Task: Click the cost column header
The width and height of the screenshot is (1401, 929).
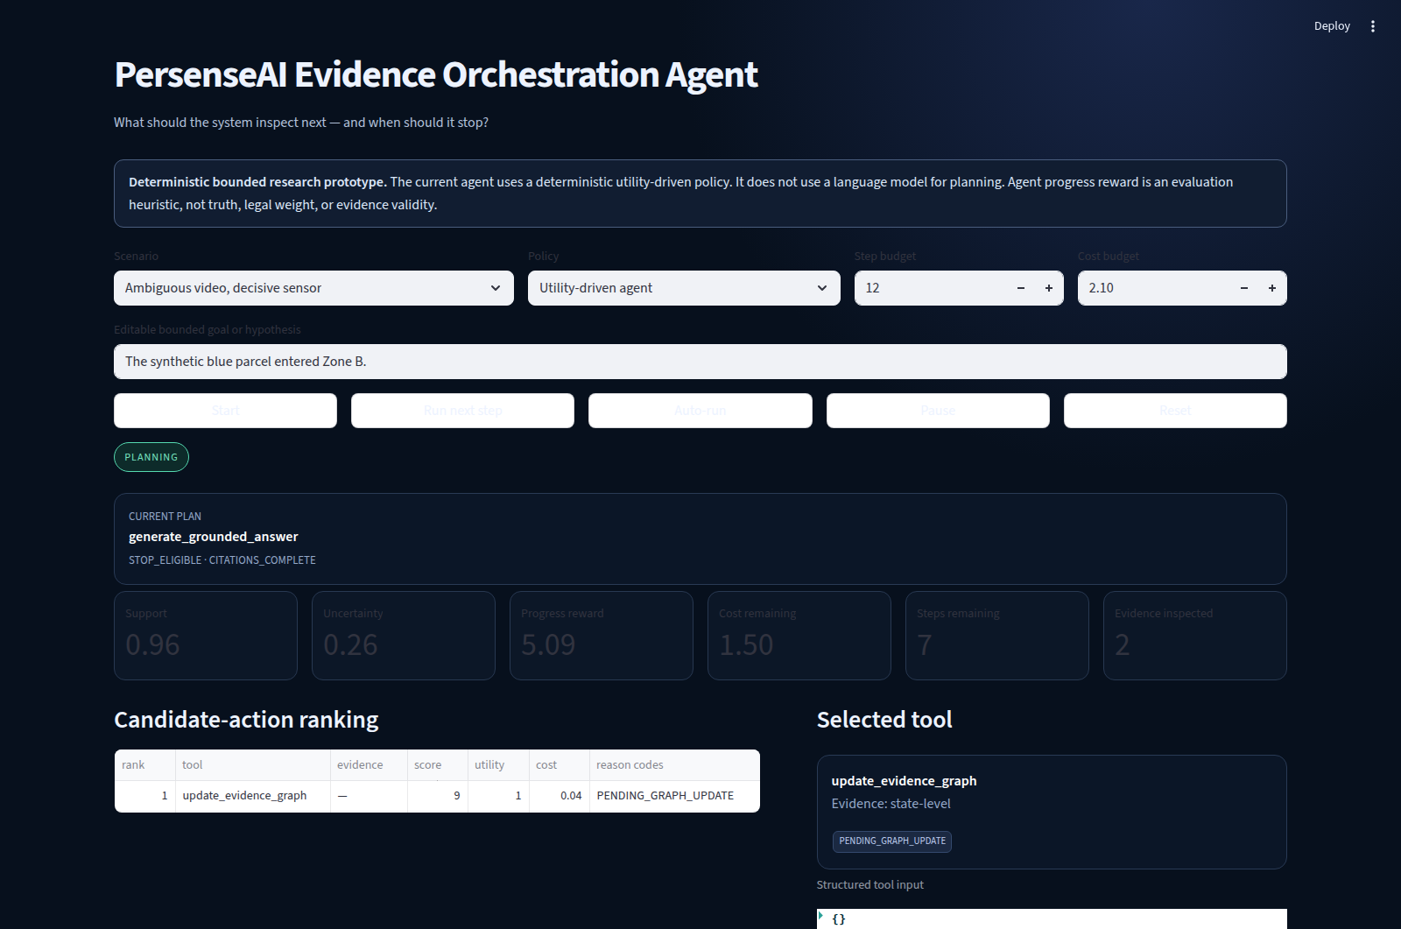Action: coord(560,765)
